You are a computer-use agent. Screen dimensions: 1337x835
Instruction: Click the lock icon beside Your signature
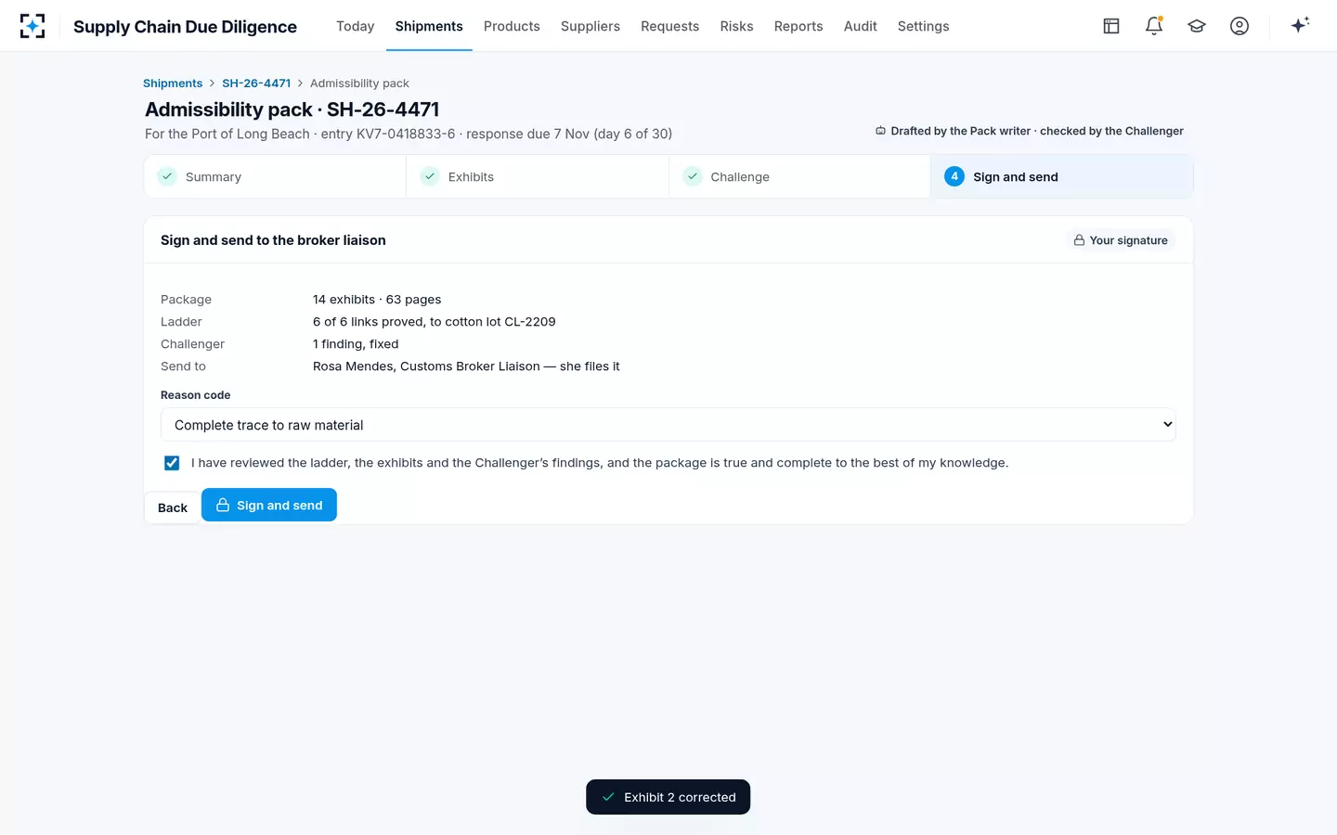click(x=1079, y=240)
